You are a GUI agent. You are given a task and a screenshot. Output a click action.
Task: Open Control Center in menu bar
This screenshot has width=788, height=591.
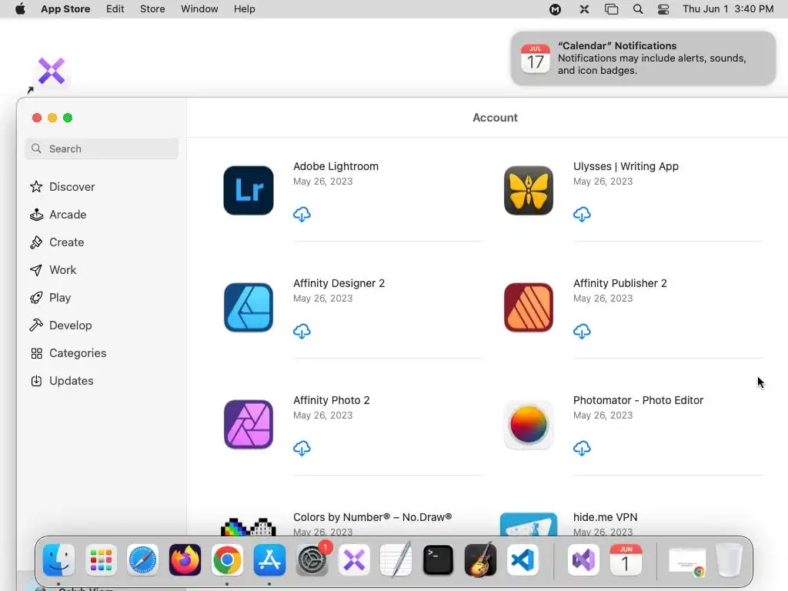pos(663,9)
